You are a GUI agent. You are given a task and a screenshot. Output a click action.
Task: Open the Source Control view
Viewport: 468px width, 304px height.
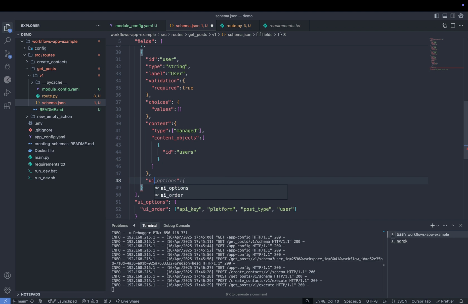pyautogui.click(x=8, y=54)
